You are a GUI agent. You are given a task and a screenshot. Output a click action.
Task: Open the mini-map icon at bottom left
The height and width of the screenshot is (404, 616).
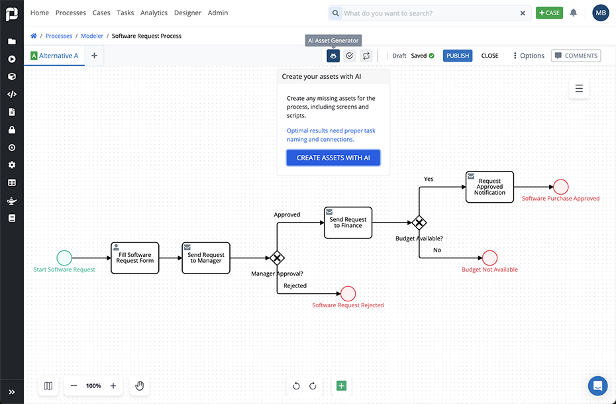[x=48, y=385]
